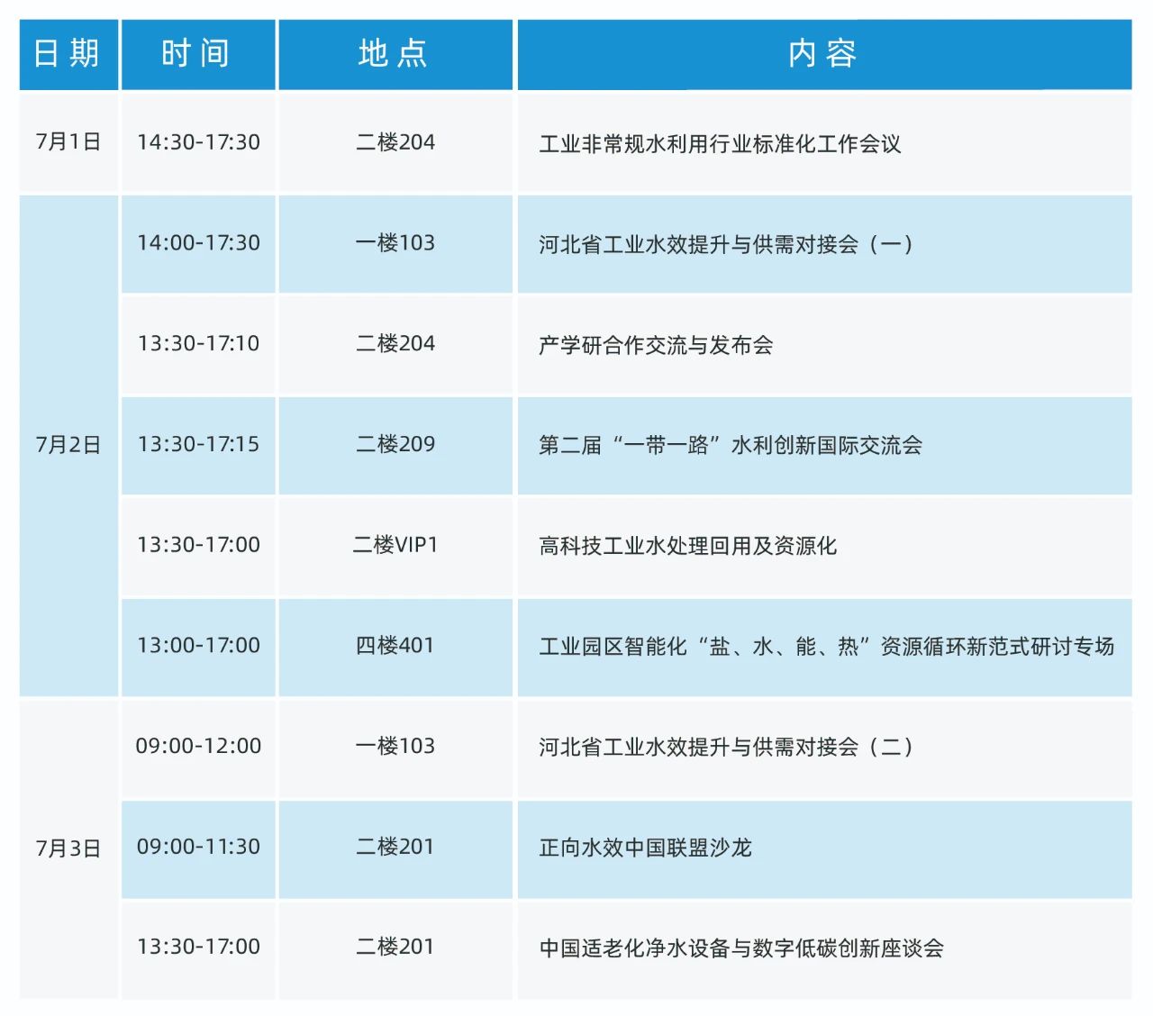Select location 二楼VIP1
Viewport: 1153px width, 1016px height.
click(x=395, y=546)
